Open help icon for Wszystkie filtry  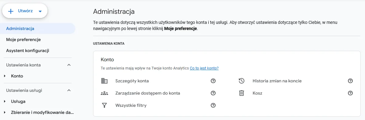click(213, 105)
